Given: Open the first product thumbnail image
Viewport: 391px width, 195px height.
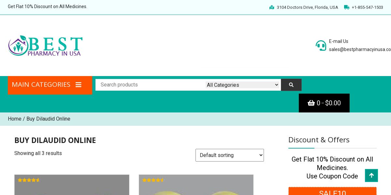Looking at the screenshot, I should pyautogui.click(x=72, y=185).
